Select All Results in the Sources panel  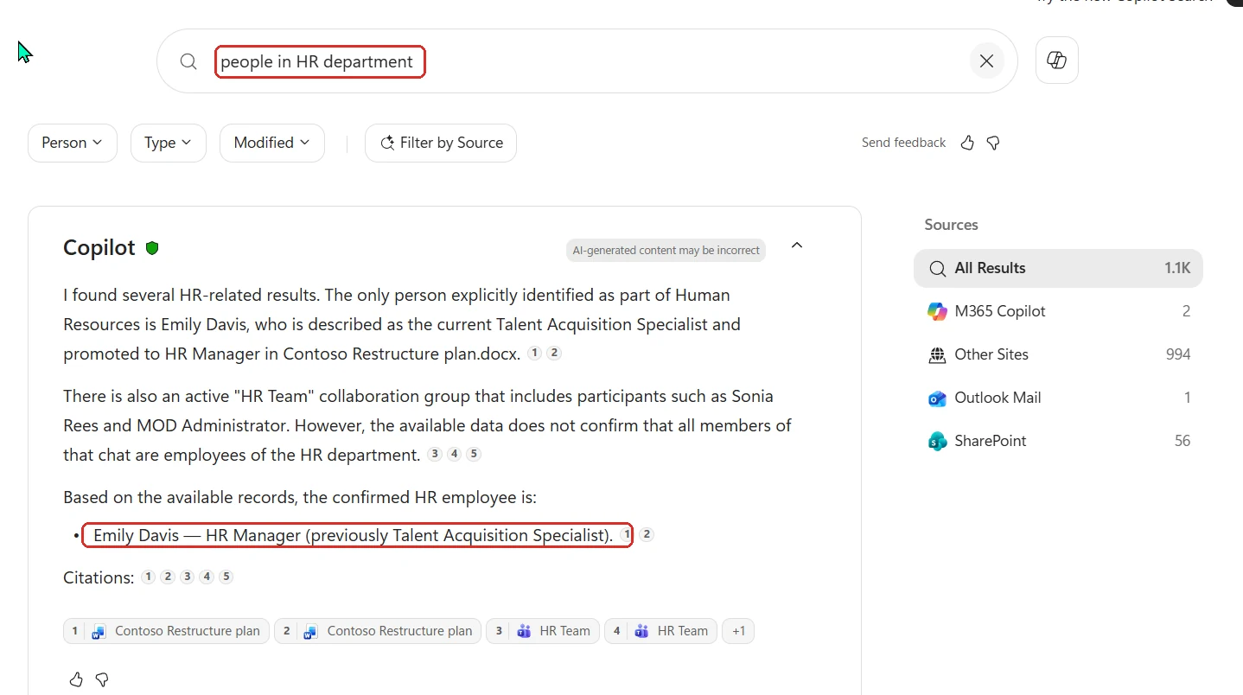click(x=1058, y=268)
